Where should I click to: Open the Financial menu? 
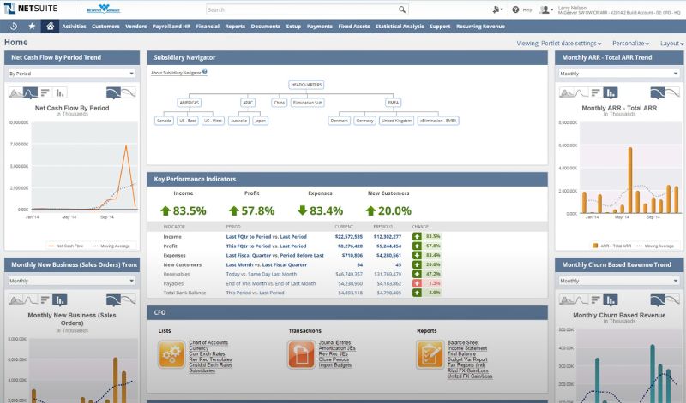[x=208, y=27]
